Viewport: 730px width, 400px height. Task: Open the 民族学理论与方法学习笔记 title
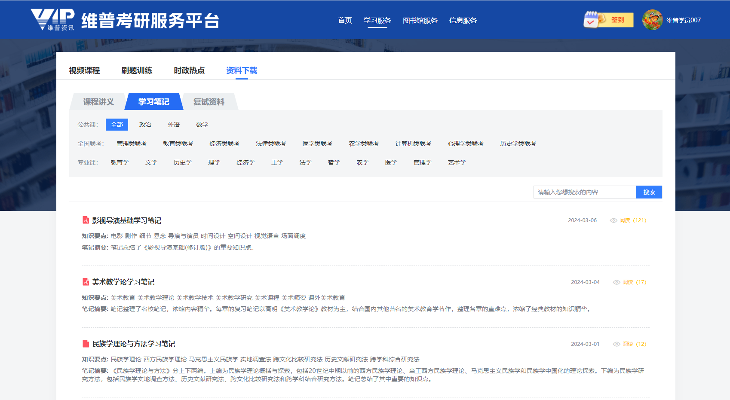pos(134,344)
